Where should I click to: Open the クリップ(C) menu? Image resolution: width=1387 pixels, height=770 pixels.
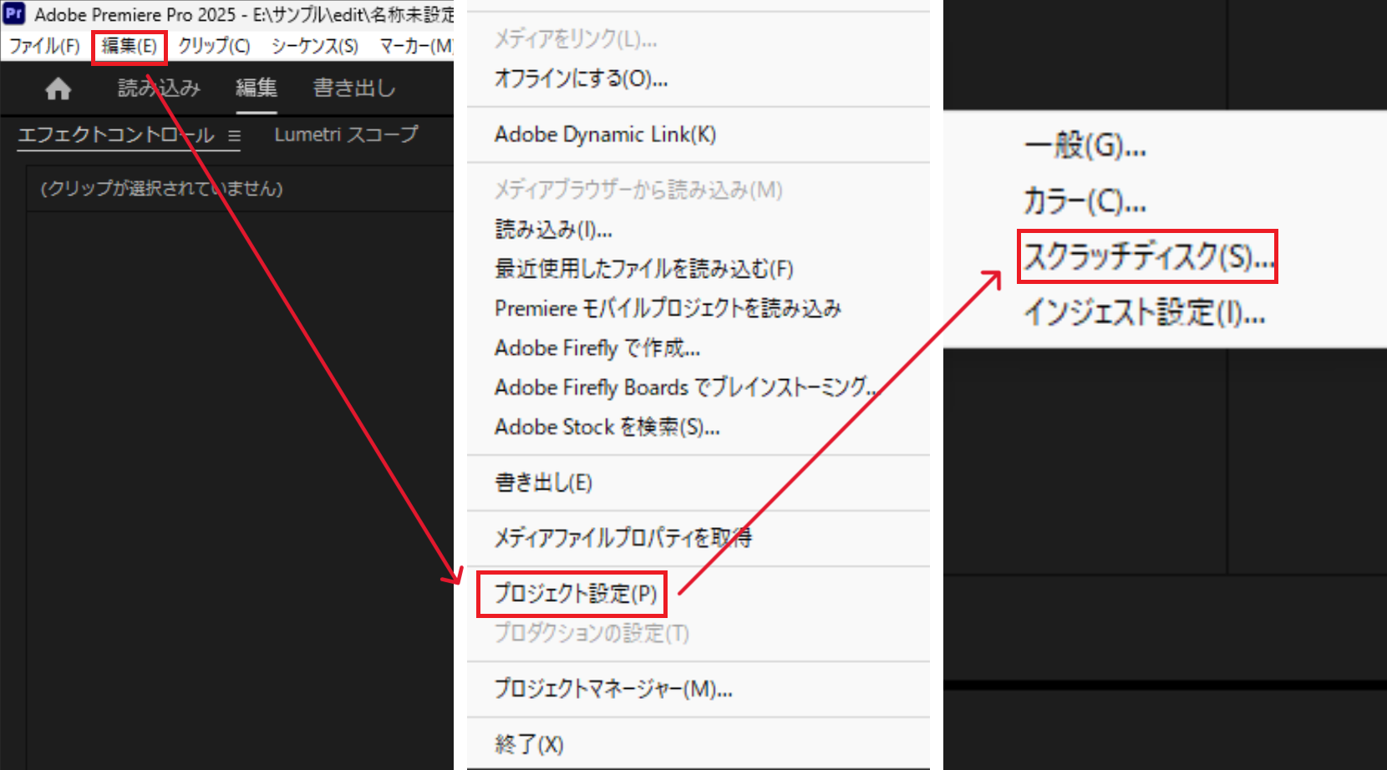click(214, 46)
